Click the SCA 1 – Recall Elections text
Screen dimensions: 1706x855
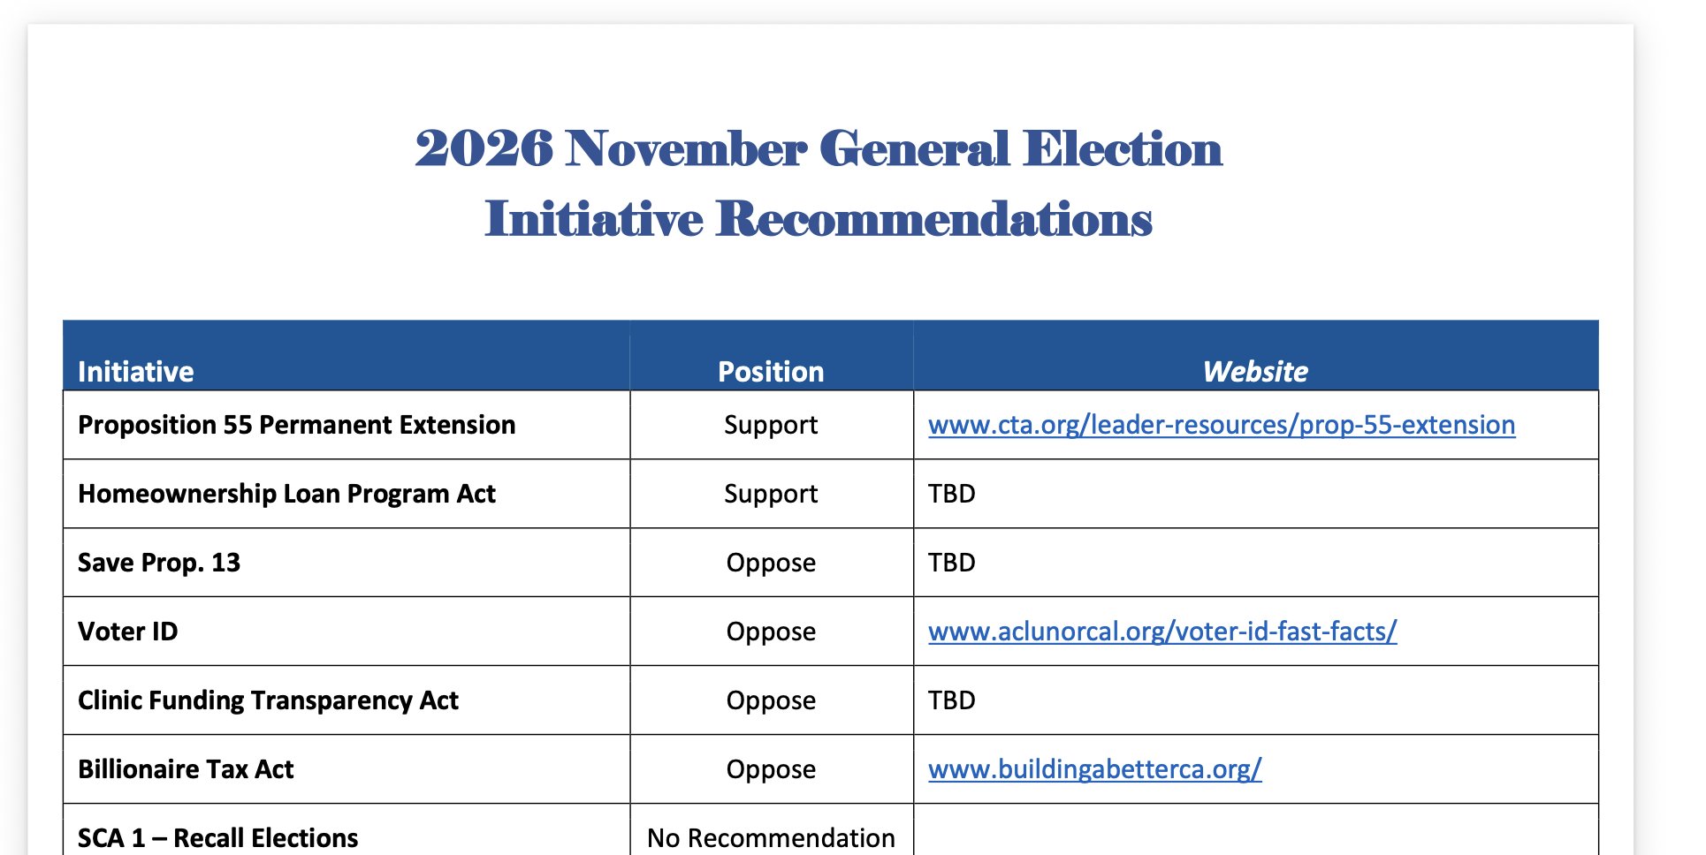tap(218, 837)
